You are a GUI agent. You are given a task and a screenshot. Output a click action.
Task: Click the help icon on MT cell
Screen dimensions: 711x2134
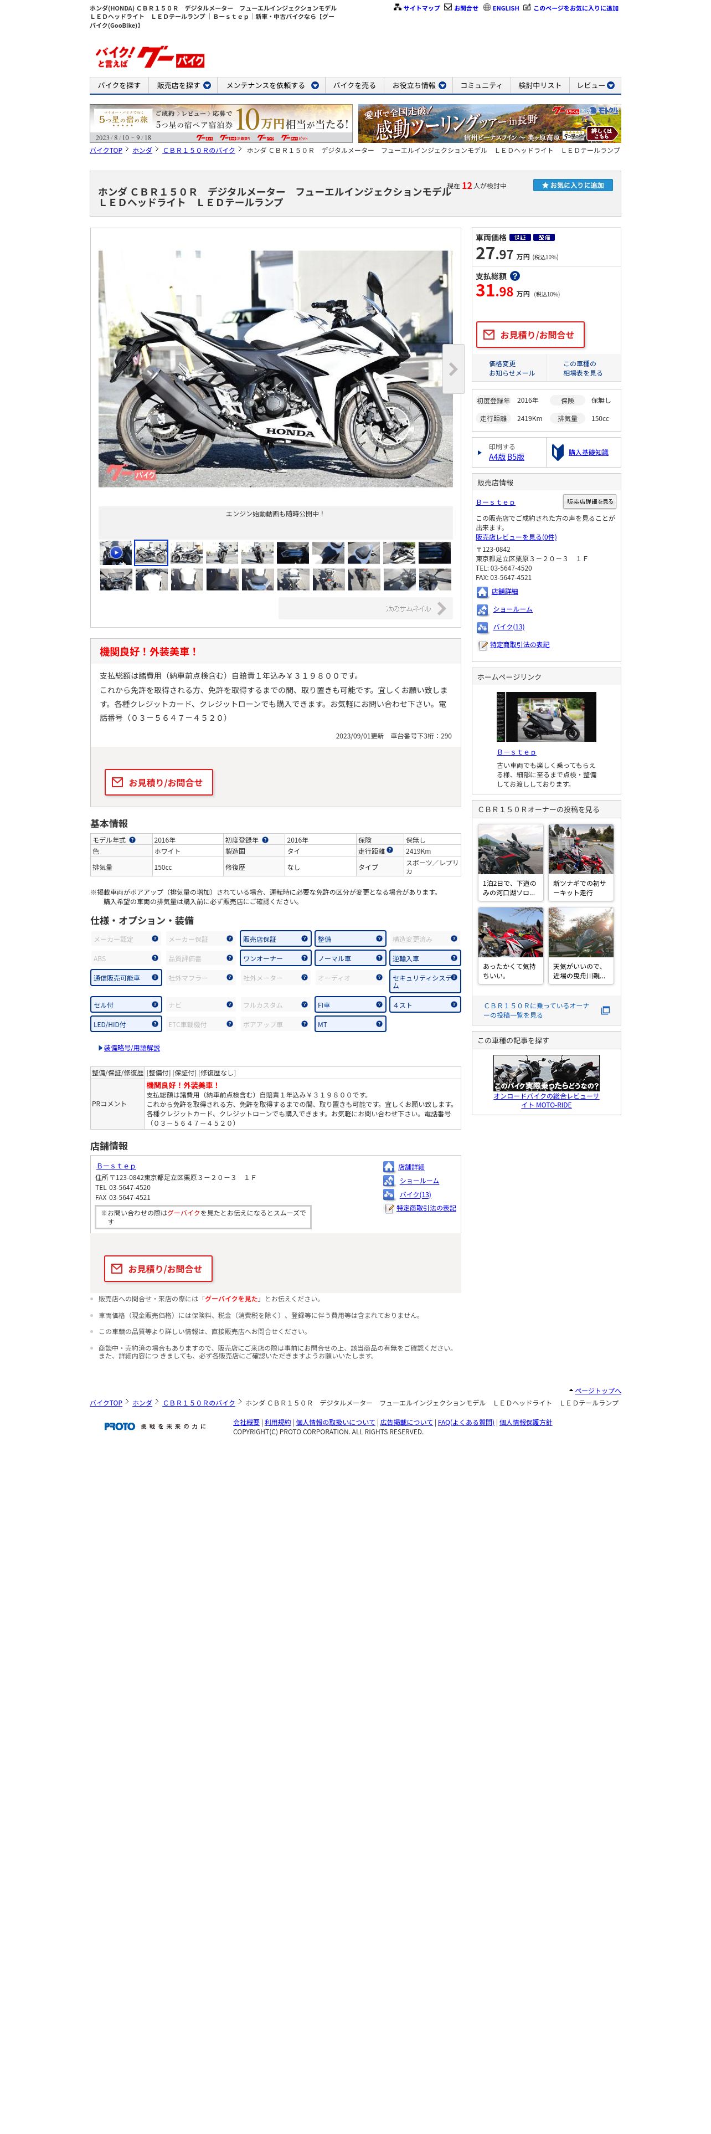pyautogui.click(x=379, y=1024)
